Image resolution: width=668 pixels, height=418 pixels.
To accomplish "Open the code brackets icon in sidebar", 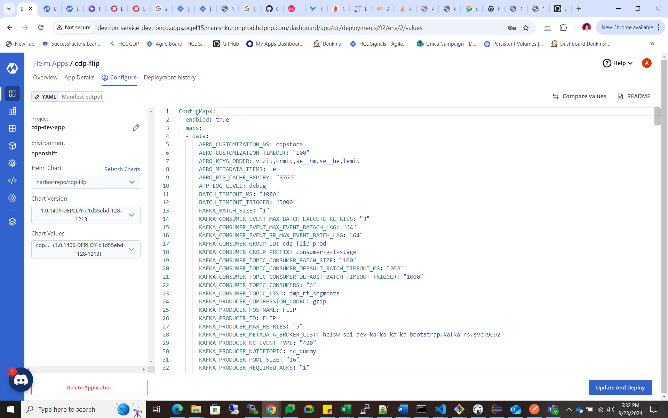I will (x=12, y=180).
